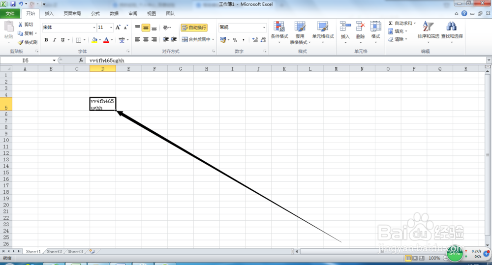The width and height of the screenshot is (492, 265).
Task: Click the Increase Decimal icon
Action: (255, 40)
